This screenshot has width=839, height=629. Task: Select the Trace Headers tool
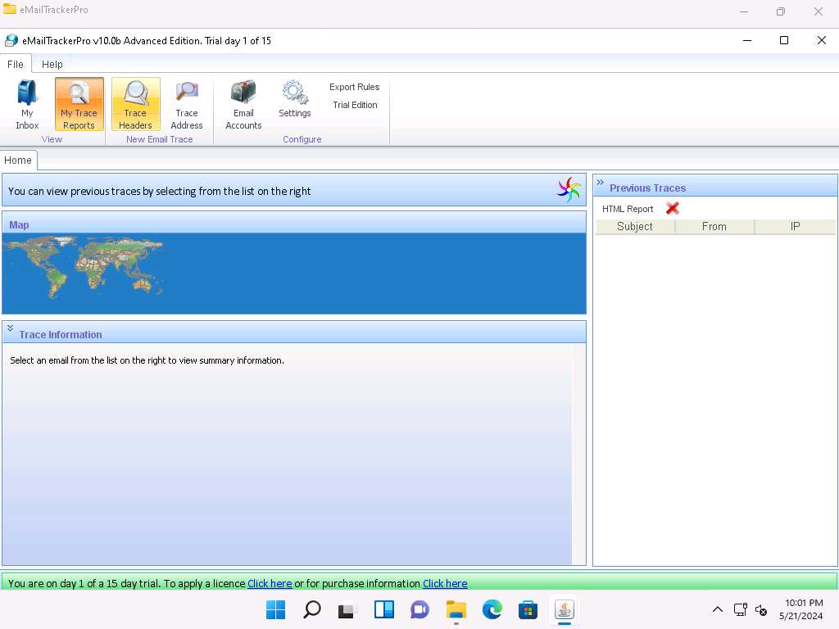pos(135,104)
